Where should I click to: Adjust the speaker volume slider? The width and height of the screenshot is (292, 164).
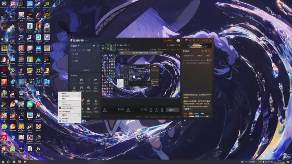click(x=137, y=109)
